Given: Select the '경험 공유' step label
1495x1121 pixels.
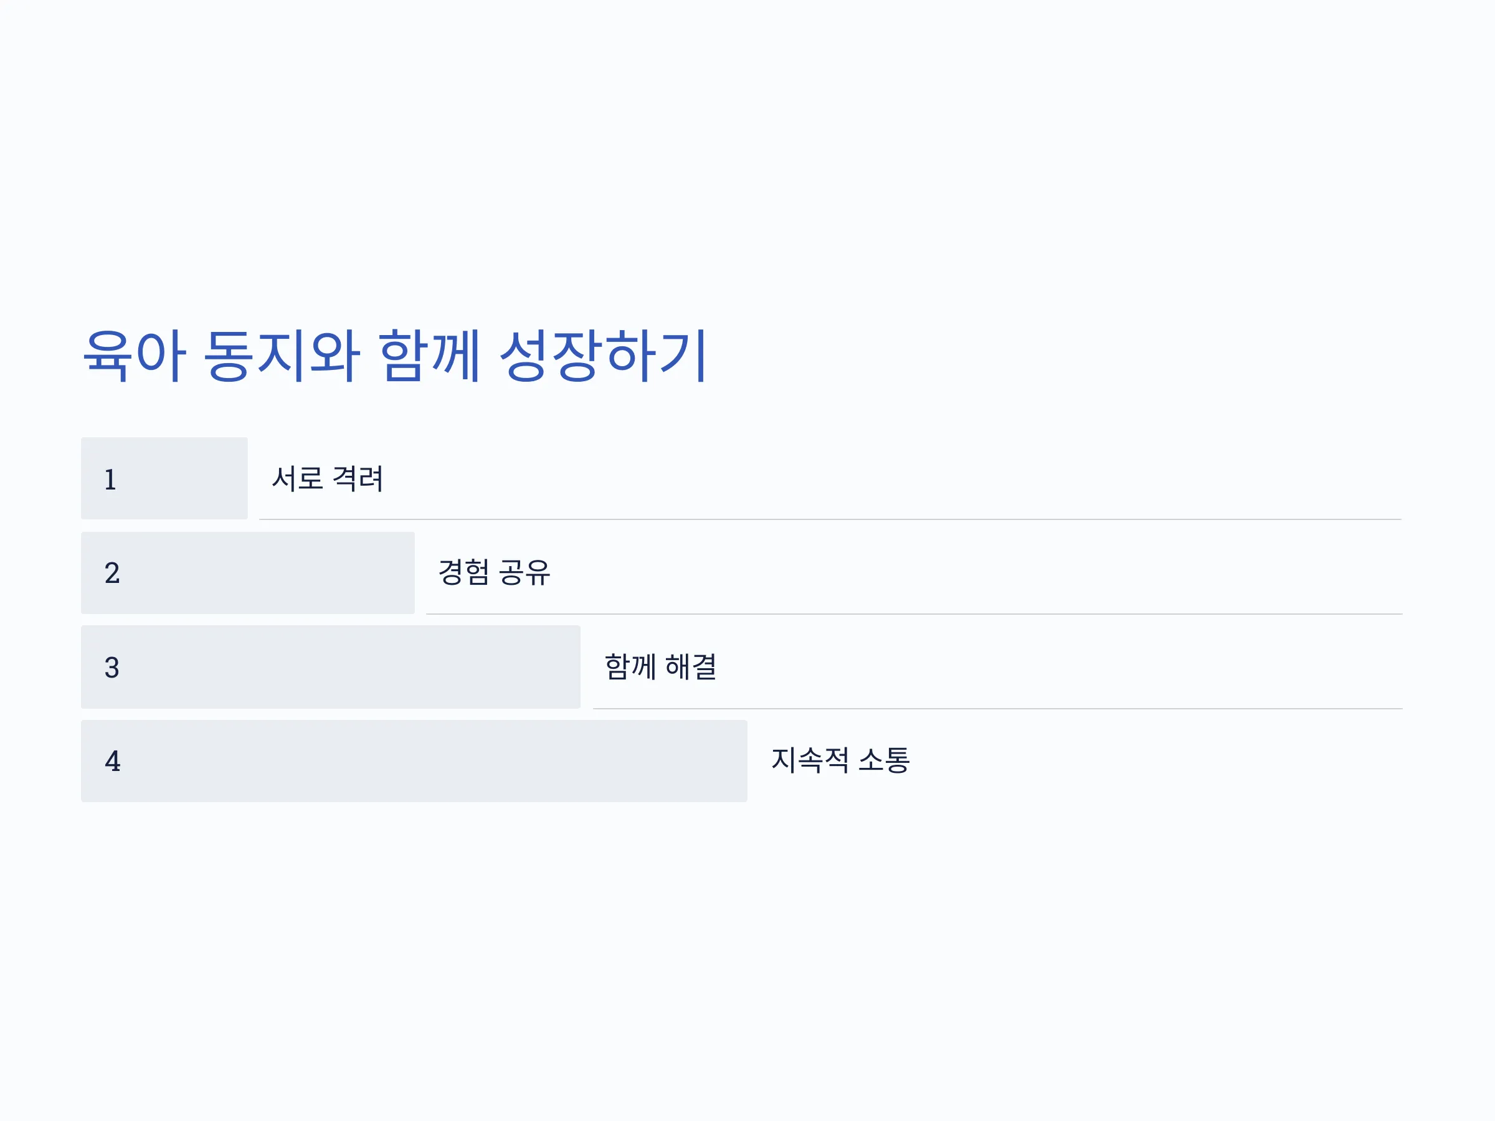Looking at the screenshot, I should pyautogui.click(x=494, y=572).
